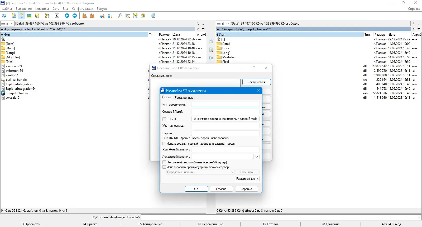Check 'Использовать брандмауэр или прокси-сервер'
The height and width of the screenshot is (227, 422).
pos(164,167)
